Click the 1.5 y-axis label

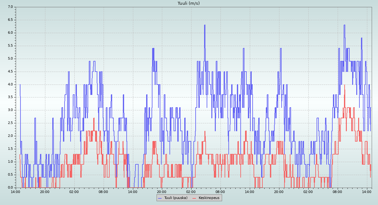10,149
